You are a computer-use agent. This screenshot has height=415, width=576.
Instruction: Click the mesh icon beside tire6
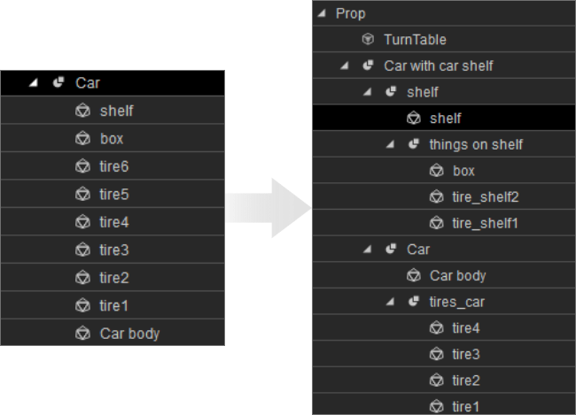pyautogui.click(x=82, y=166)
